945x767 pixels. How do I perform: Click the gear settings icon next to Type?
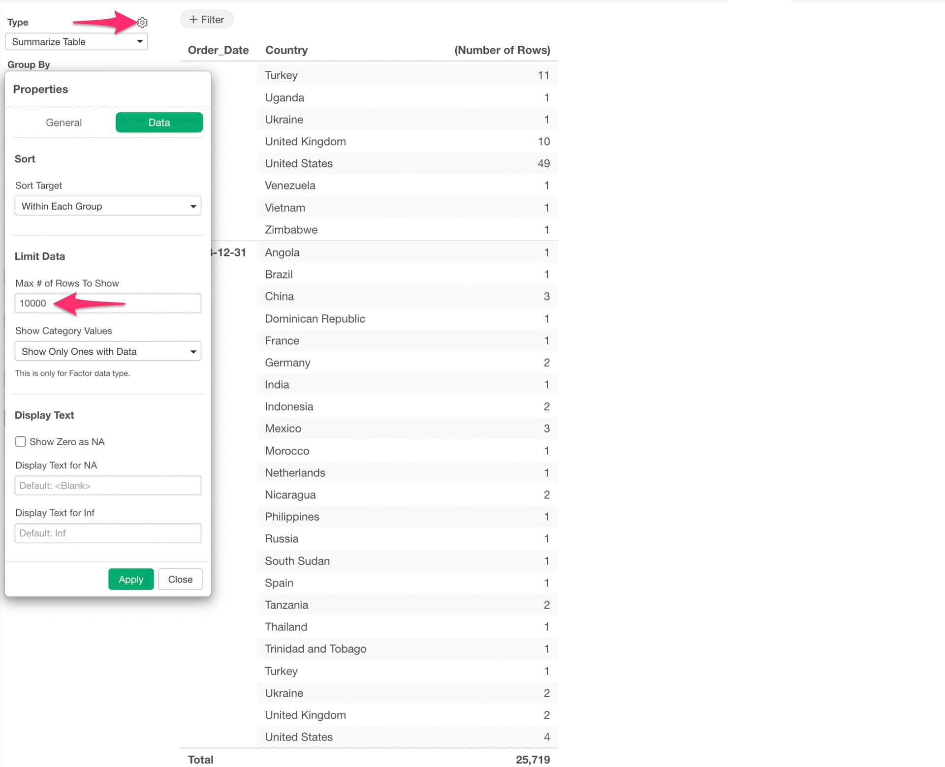point(142,22)
